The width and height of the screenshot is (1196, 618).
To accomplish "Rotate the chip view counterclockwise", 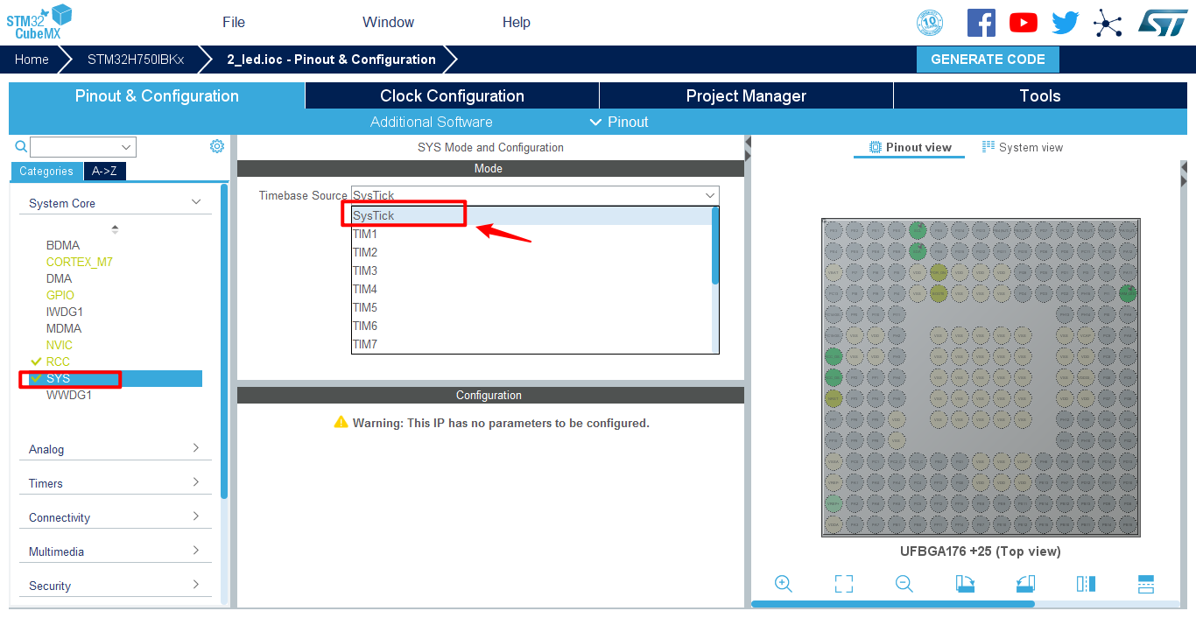I will tap(1025, 584).
